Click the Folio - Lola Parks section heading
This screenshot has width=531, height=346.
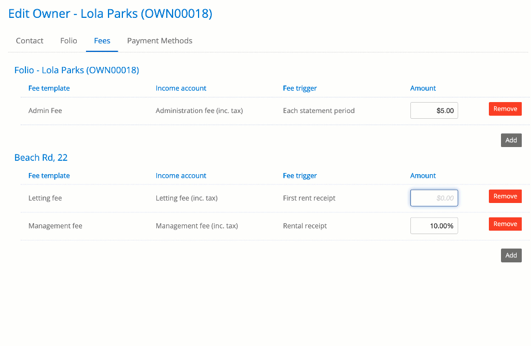pyautogui.click(x=77, y=70)
